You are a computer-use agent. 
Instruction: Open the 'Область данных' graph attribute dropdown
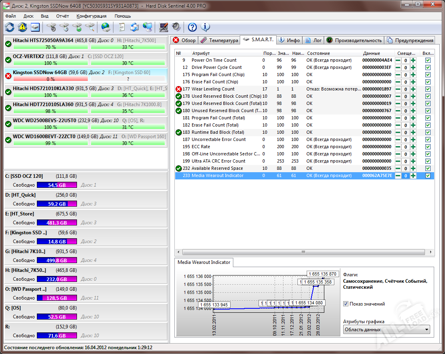coord(386,330)
